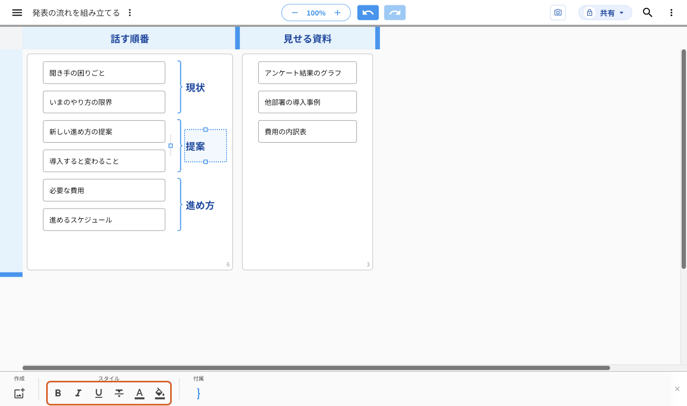Add a bracket via 付属 icon
The width and height of the screenshot is (687, 406).
coord(199,393)
